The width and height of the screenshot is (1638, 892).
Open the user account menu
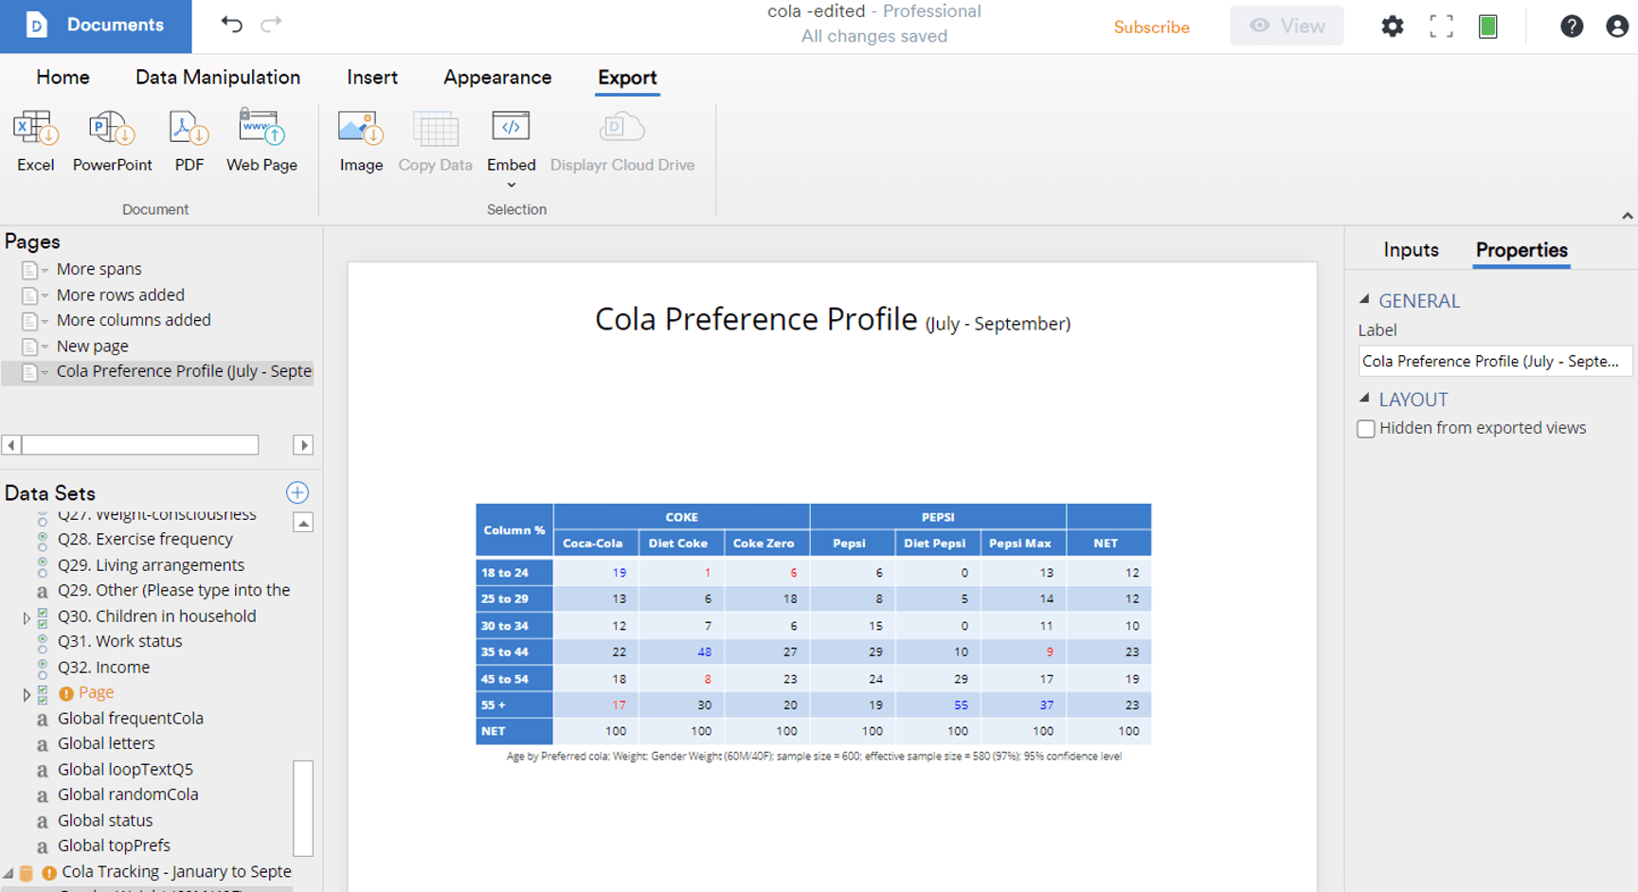[x=1617, y=27]
